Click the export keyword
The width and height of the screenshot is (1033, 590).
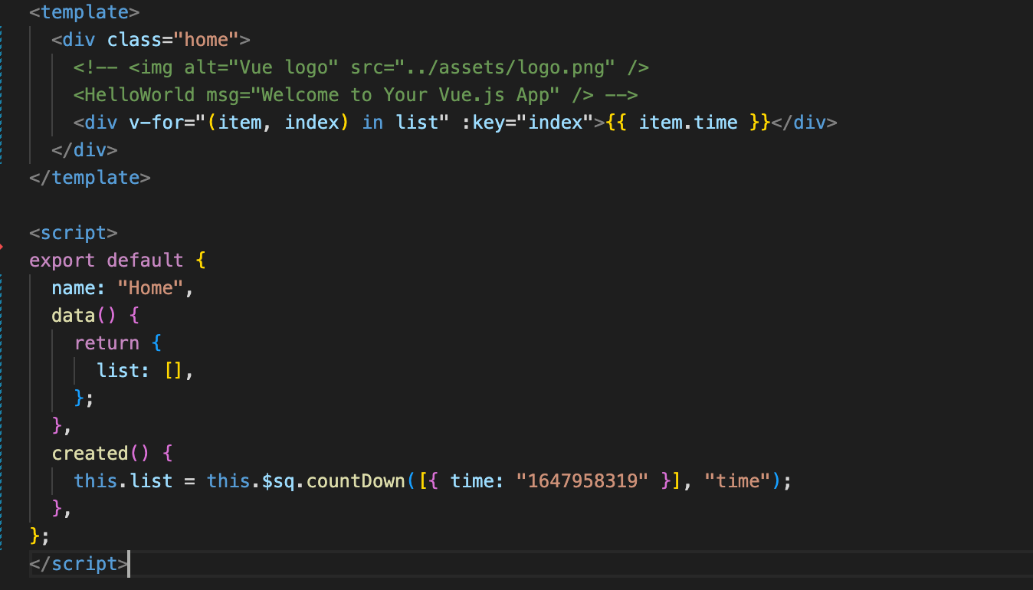pyautogui.click(x=62, y=261)
